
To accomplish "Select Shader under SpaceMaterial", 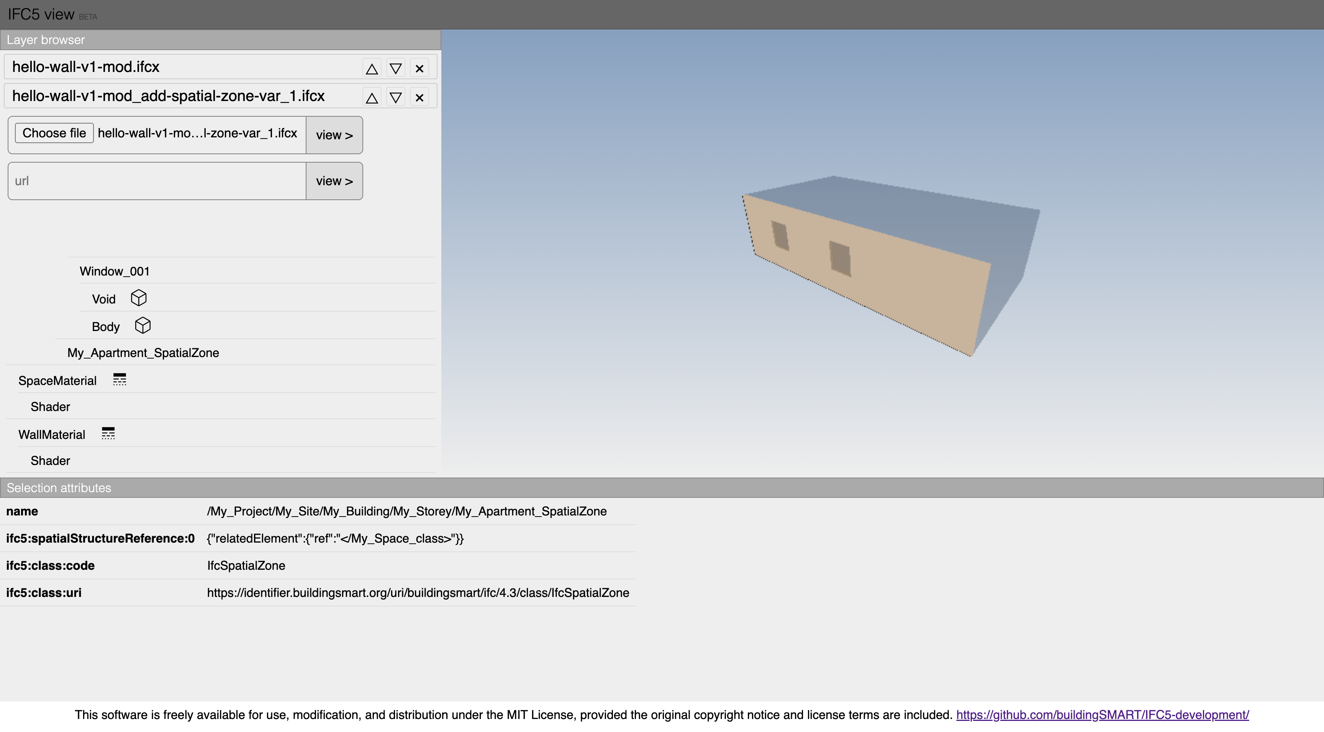I will click(50, 406).
